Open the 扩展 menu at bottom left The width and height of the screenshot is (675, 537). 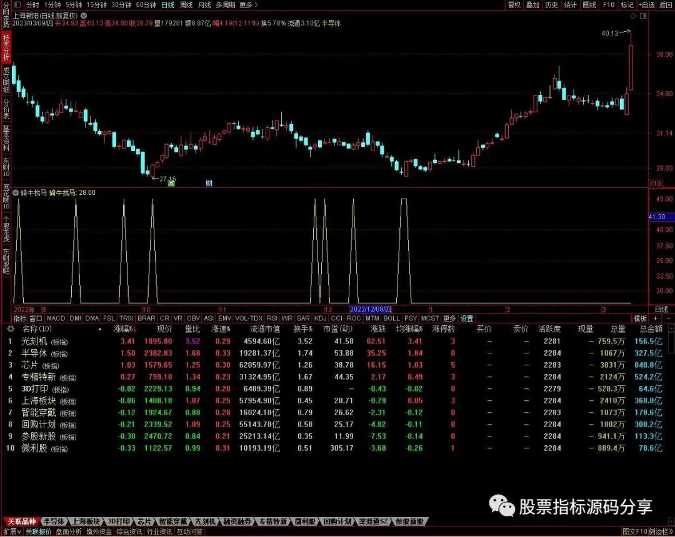tap(12, 532)
